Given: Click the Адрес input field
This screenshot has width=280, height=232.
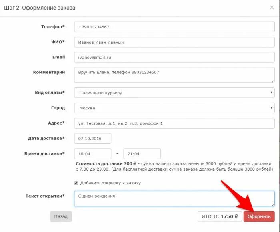Looking at the screenshot, I should (174, 123).
